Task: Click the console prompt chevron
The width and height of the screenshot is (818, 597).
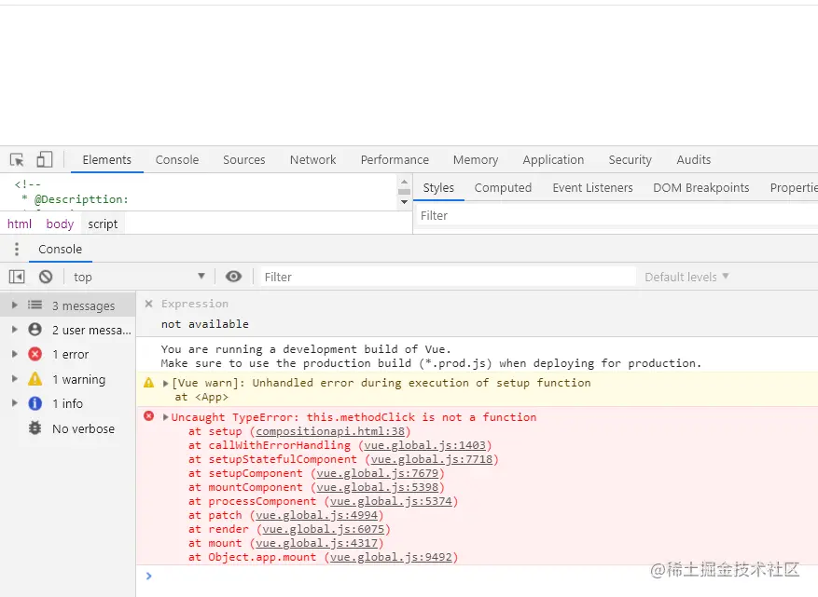Action: (148, 576)
